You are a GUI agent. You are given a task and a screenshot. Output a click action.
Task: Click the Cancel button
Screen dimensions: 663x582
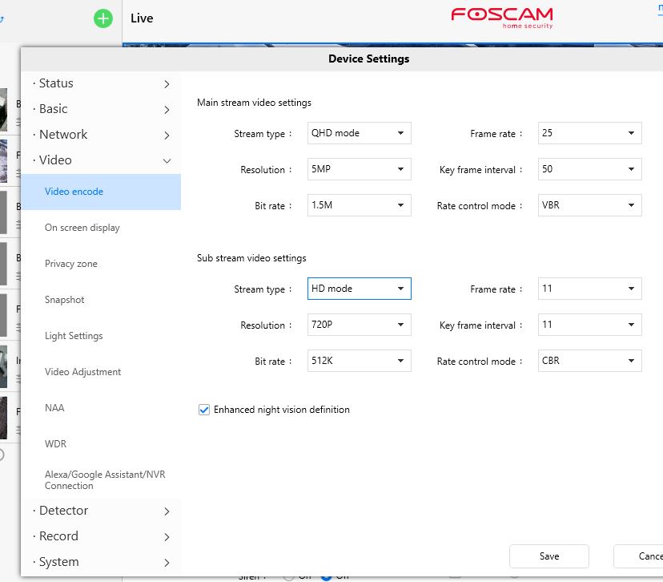tap(638, 556)
